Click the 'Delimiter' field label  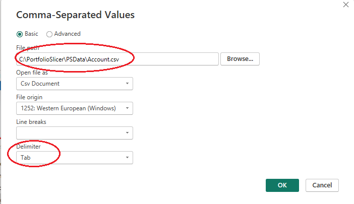[x=29, y=147]
